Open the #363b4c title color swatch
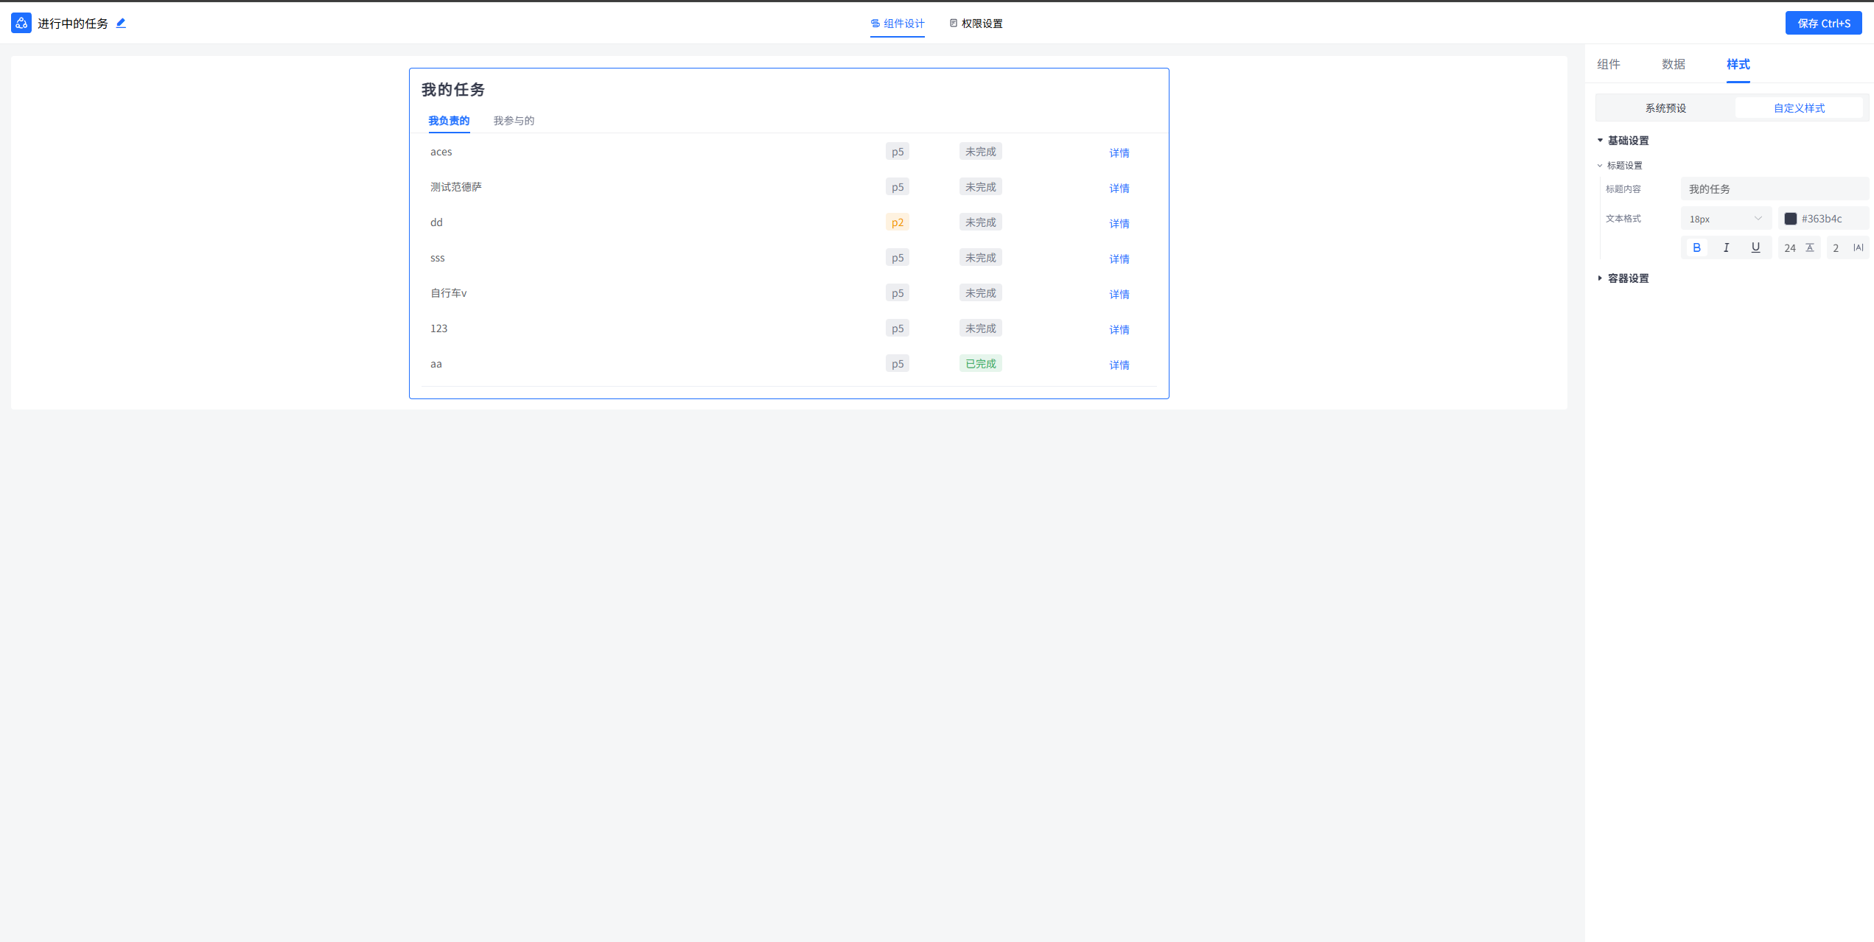This screenshot has width=1874, height=942. point(1790,219)
